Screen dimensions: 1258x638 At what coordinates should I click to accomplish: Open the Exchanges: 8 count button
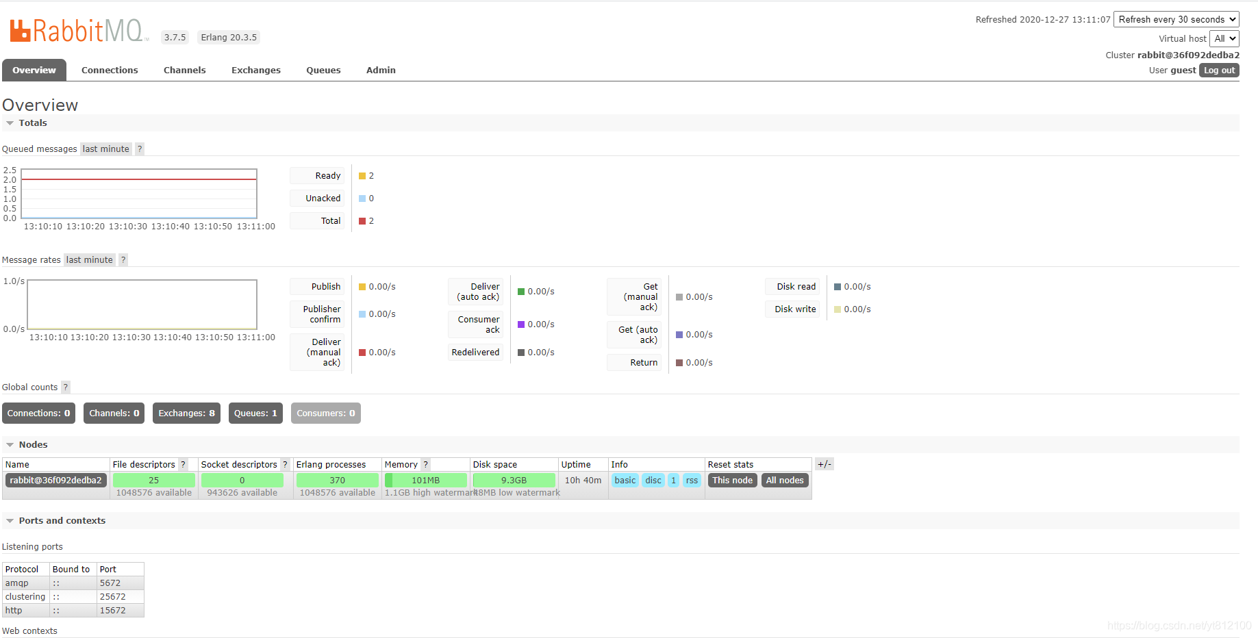(186, 413)
